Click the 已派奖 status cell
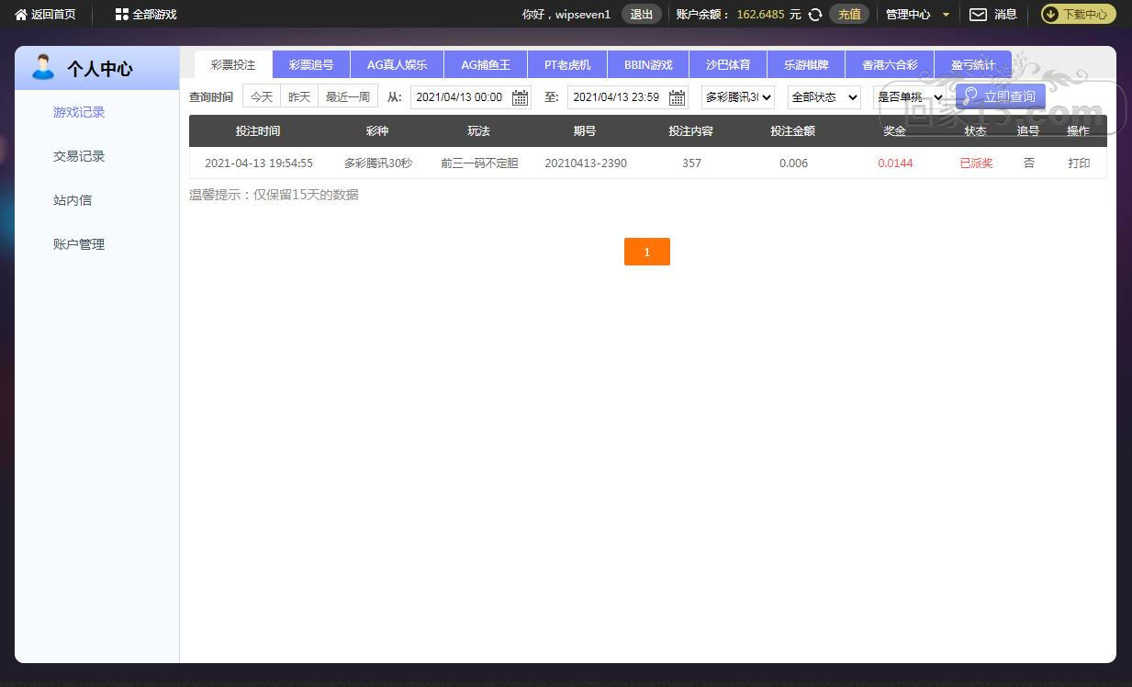 976,163
